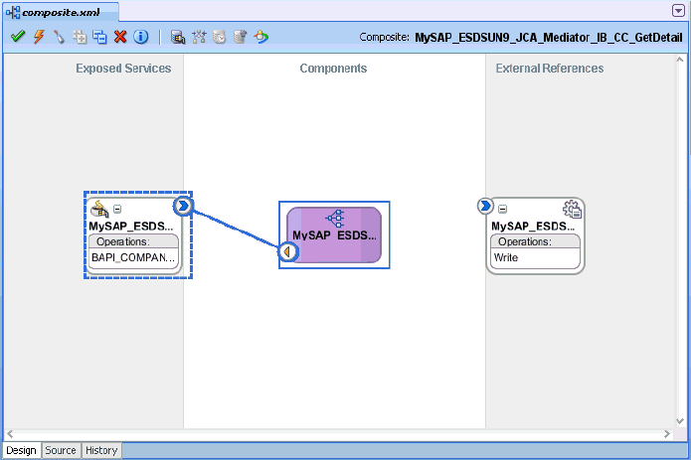The width and height of the screenshot is (691, 460).
Task: Click the vertical scrollbar up arrow
Action: (x=680, y=60)
